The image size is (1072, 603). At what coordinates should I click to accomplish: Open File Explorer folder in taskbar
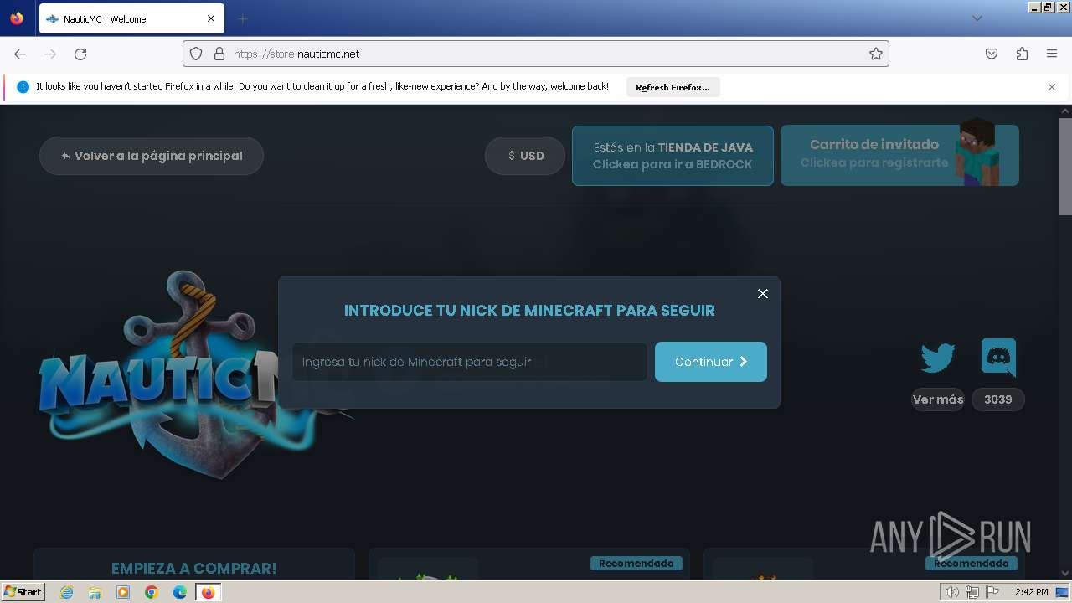click(x=95, y=592)
